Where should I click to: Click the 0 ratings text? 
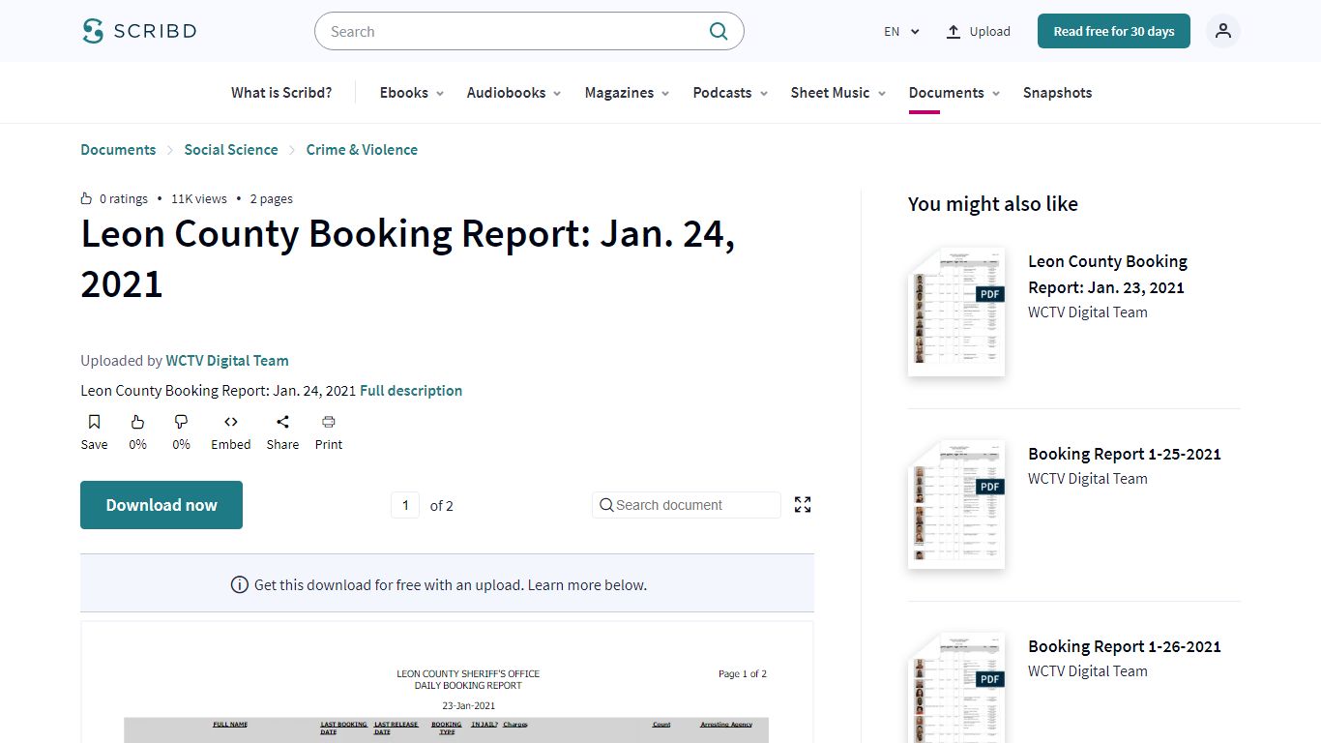pos(124,198)
